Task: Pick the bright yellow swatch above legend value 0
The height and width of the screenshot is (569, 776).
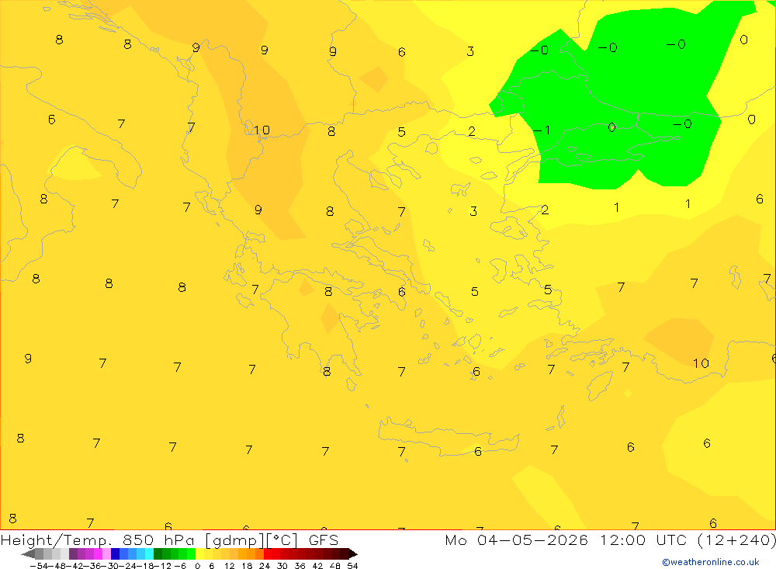Action: (200, 553)
